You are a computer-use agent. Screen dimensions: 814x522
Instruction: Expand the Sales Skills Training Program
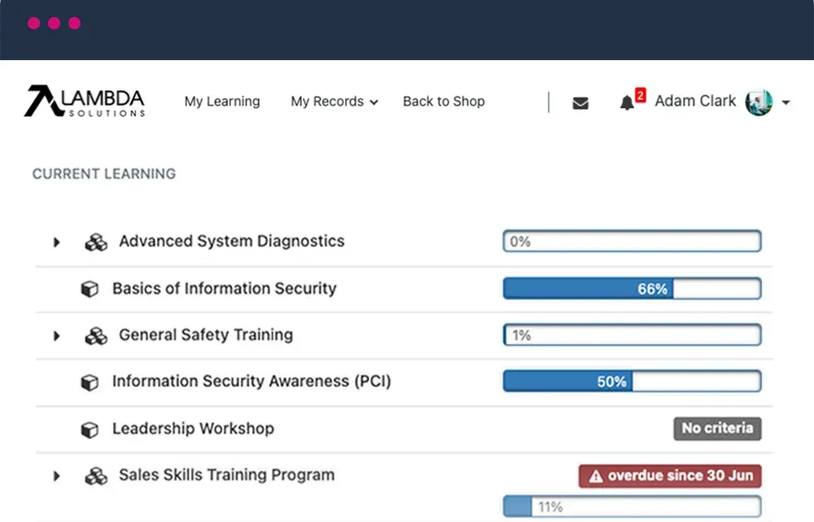pos(57,476)
